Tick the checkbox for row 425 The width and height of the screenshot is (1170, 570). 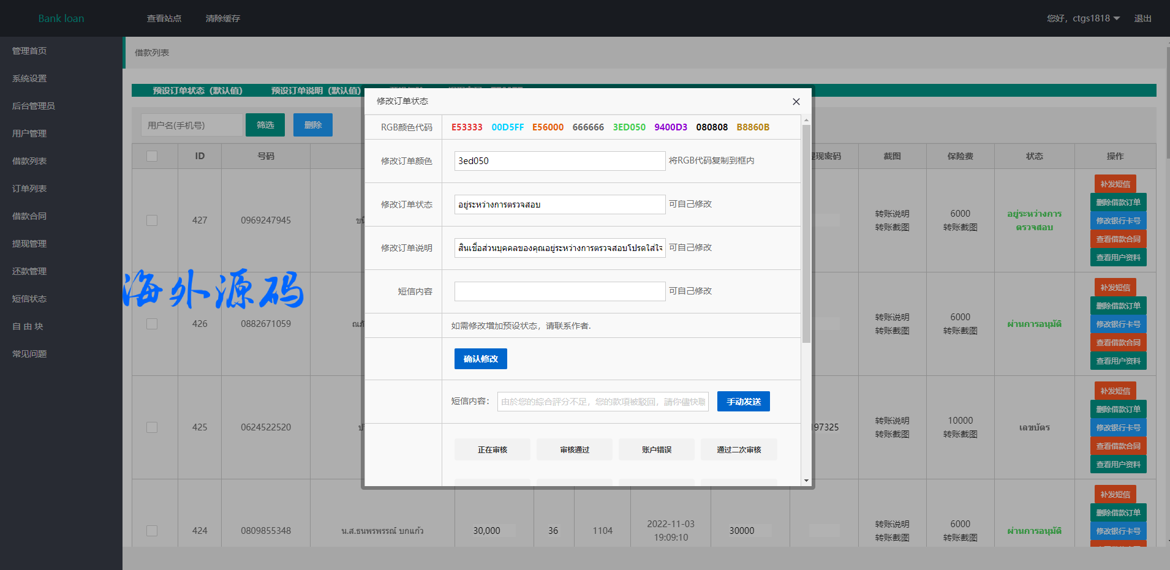pyautogui.click(x=152, y=427)
